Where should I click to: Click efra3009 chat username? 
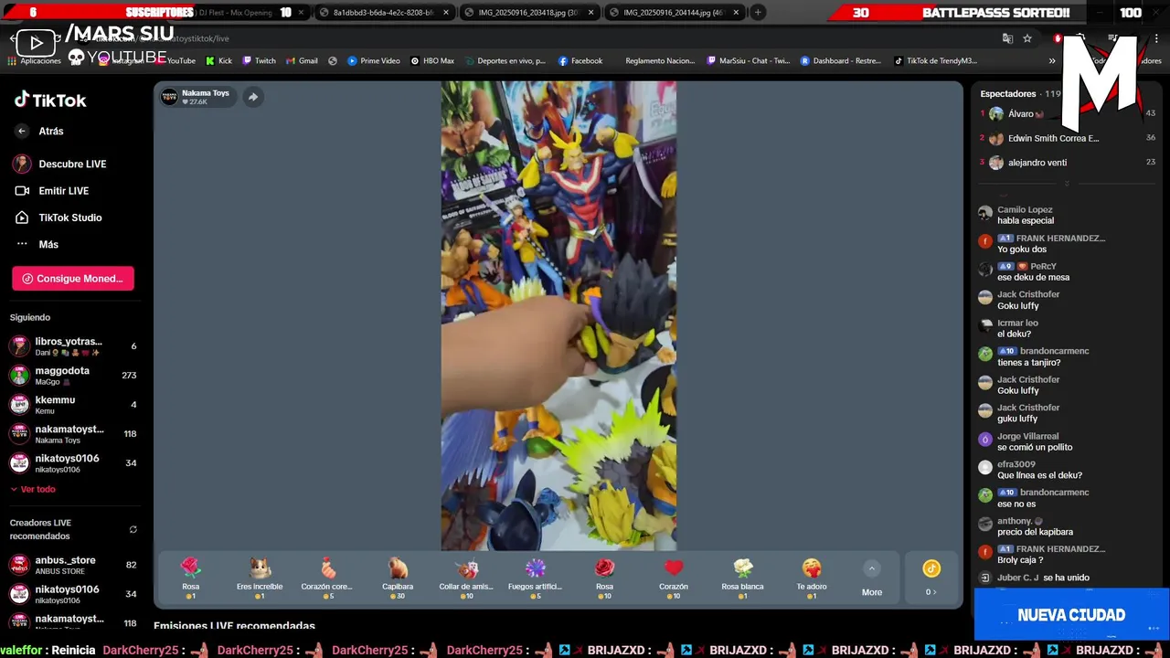pos(1016,465)
